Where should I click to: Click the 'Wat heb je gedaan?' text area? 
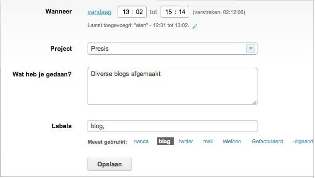coord(172,86)
